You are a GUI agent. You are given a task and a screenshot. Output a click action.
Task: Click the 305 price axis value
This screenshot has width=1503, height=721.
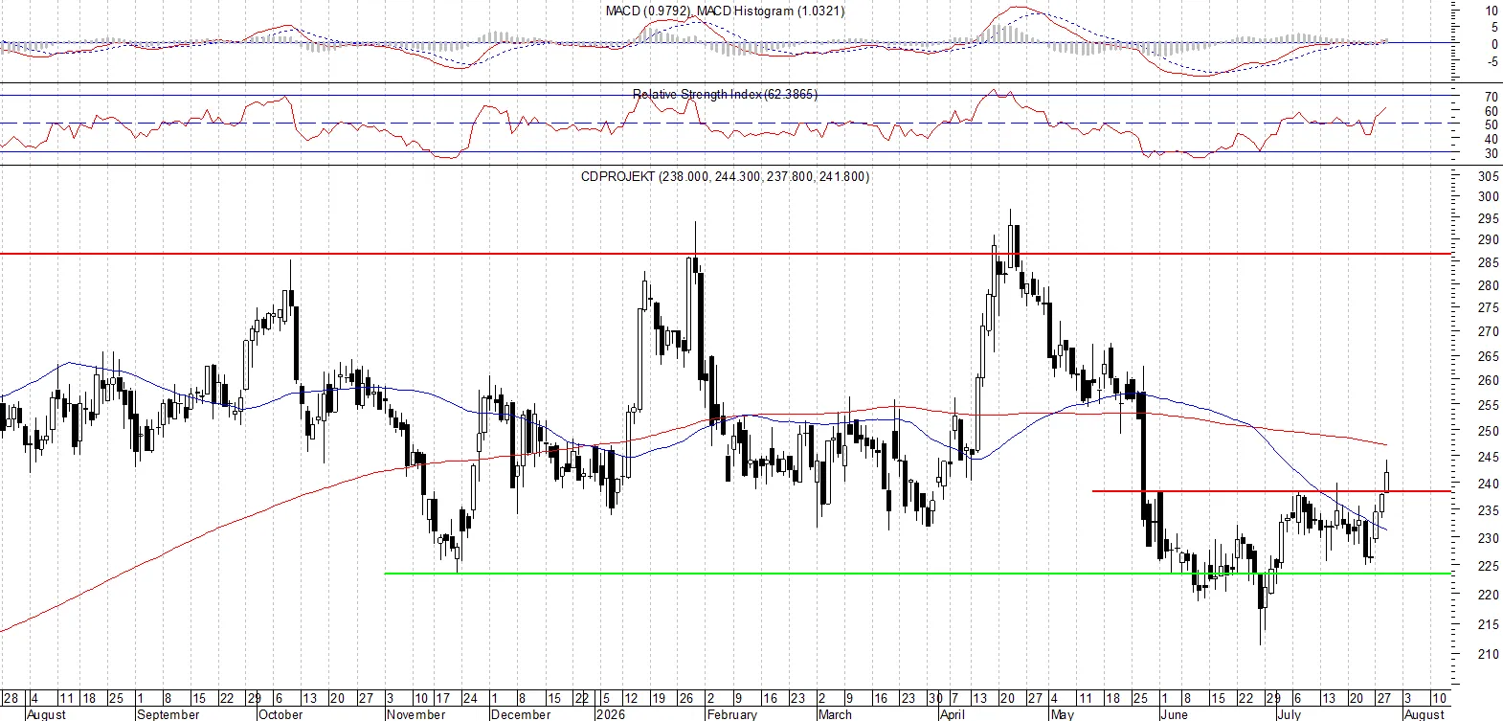point(1489,177)
